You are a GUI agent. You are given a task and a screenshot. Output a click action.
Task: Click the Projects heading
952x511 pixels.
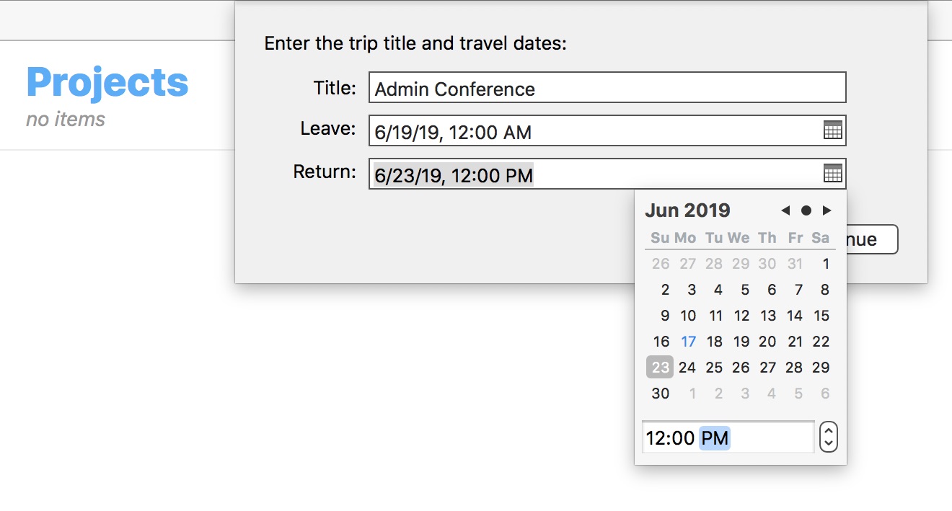[x=107, y=82]
